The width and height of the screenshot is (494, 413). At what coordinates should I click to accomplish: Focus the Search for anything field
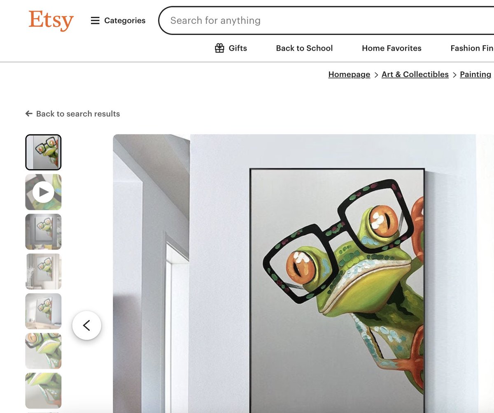326,21
